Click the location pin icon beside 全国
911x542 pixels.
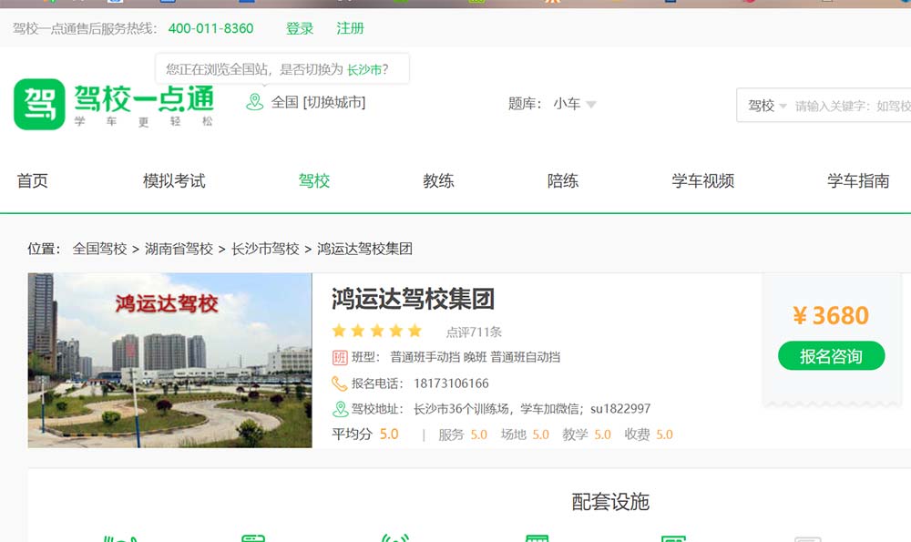click(255, 102)
